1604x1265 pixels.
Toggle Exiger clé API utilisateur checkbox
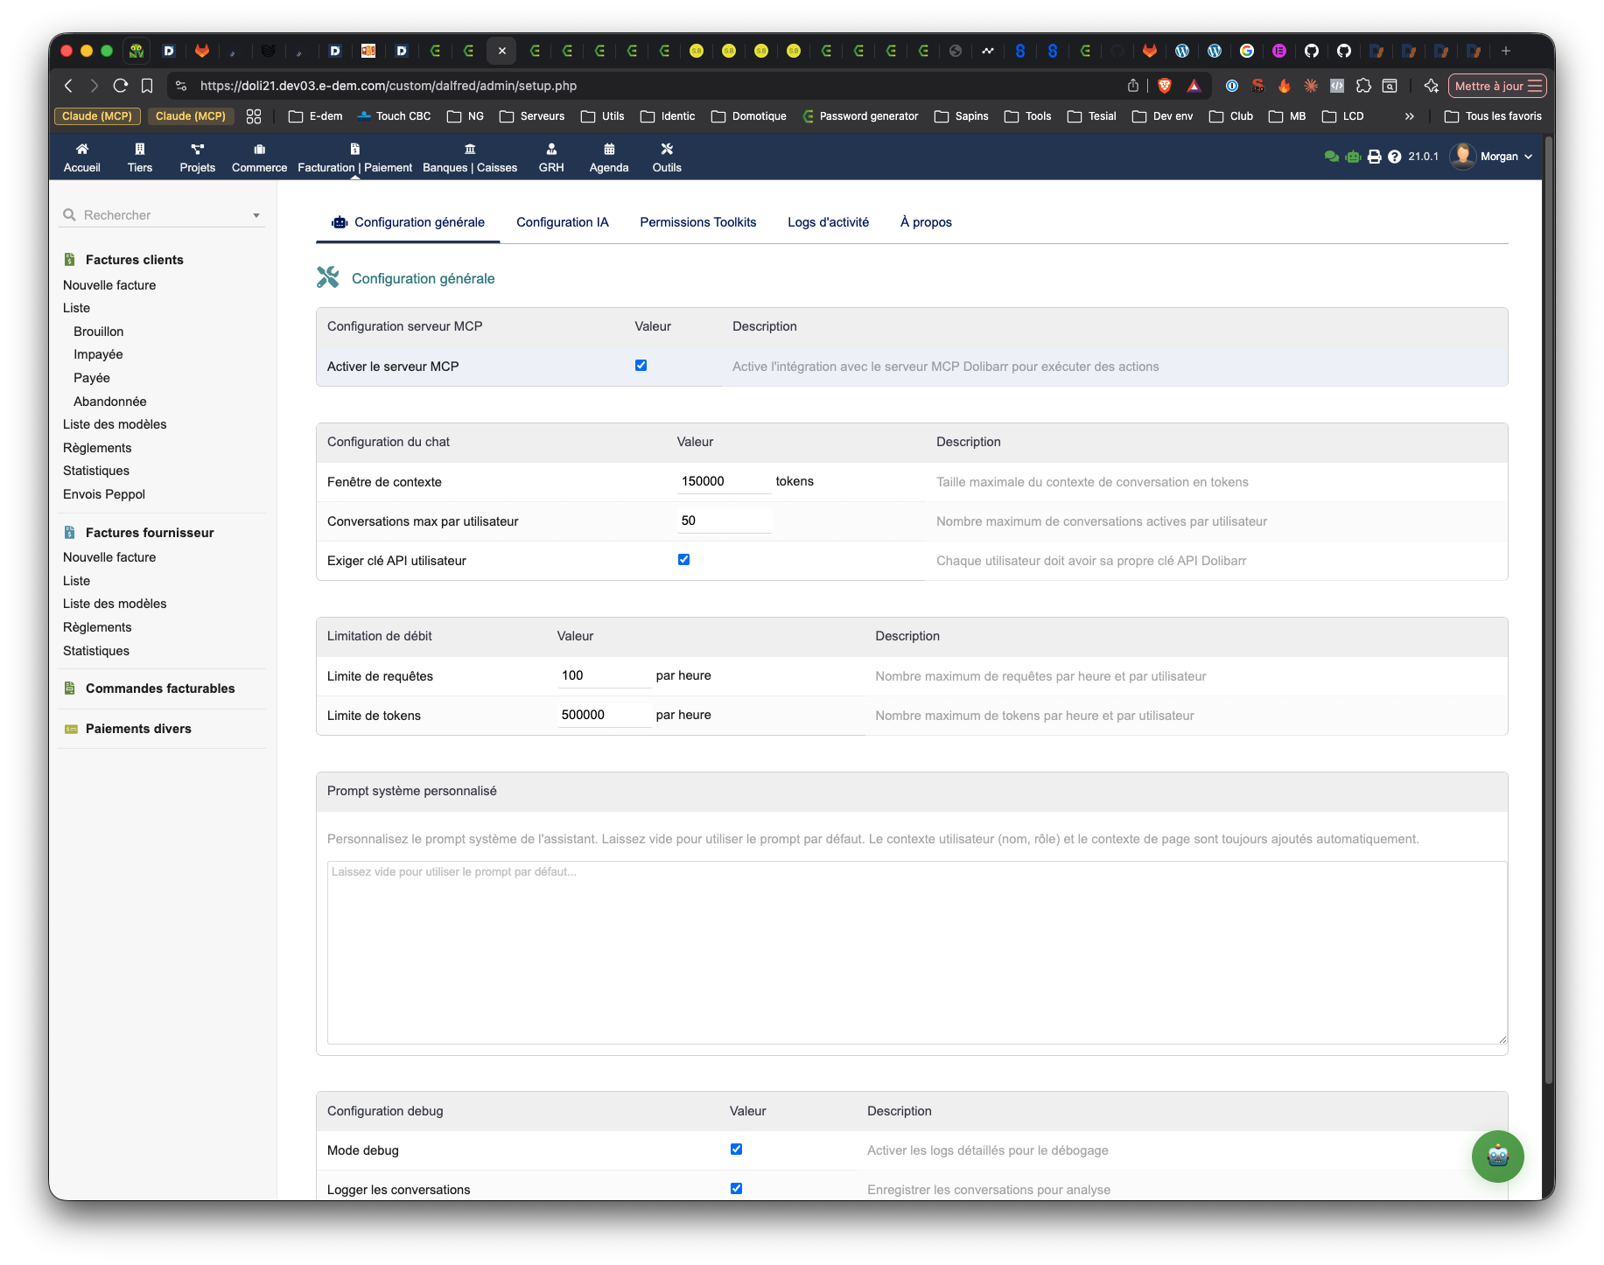683,560
